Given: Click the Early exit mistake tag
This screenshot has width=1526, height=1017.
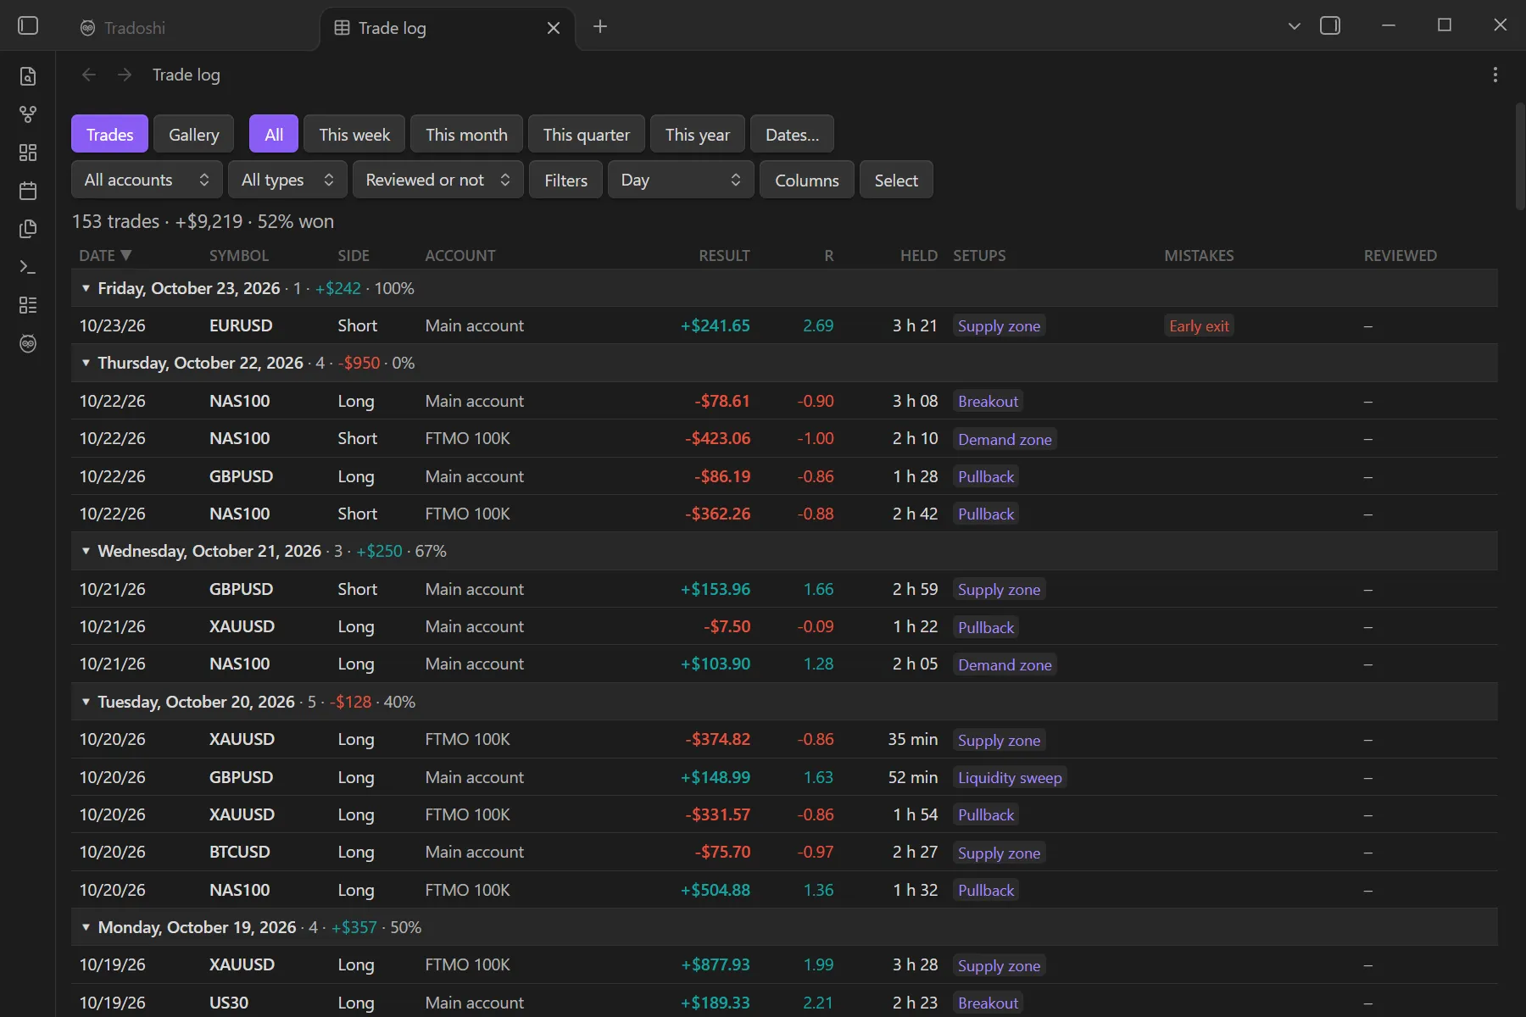Looking at the screenshot, I should [x=1199, y=326].
